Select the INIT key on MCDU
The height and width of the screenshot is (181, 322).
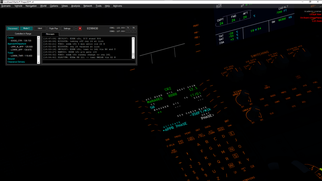[198, 130]
